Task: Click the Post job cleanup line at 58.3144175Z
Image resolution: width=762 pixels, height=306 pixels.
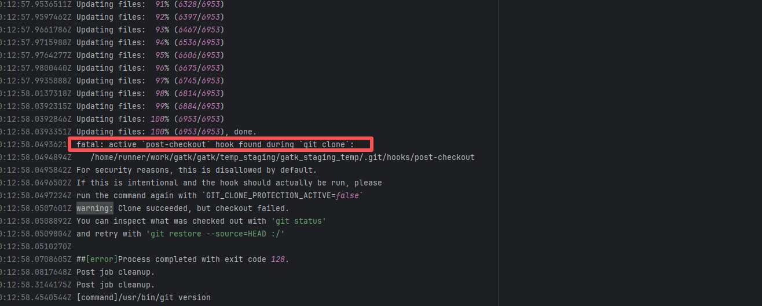Action: coord(115,285)
